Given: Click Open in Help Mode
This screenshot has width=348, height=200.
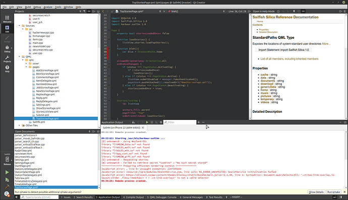Looking at the screenshot, I should click(x=264, y=11).
